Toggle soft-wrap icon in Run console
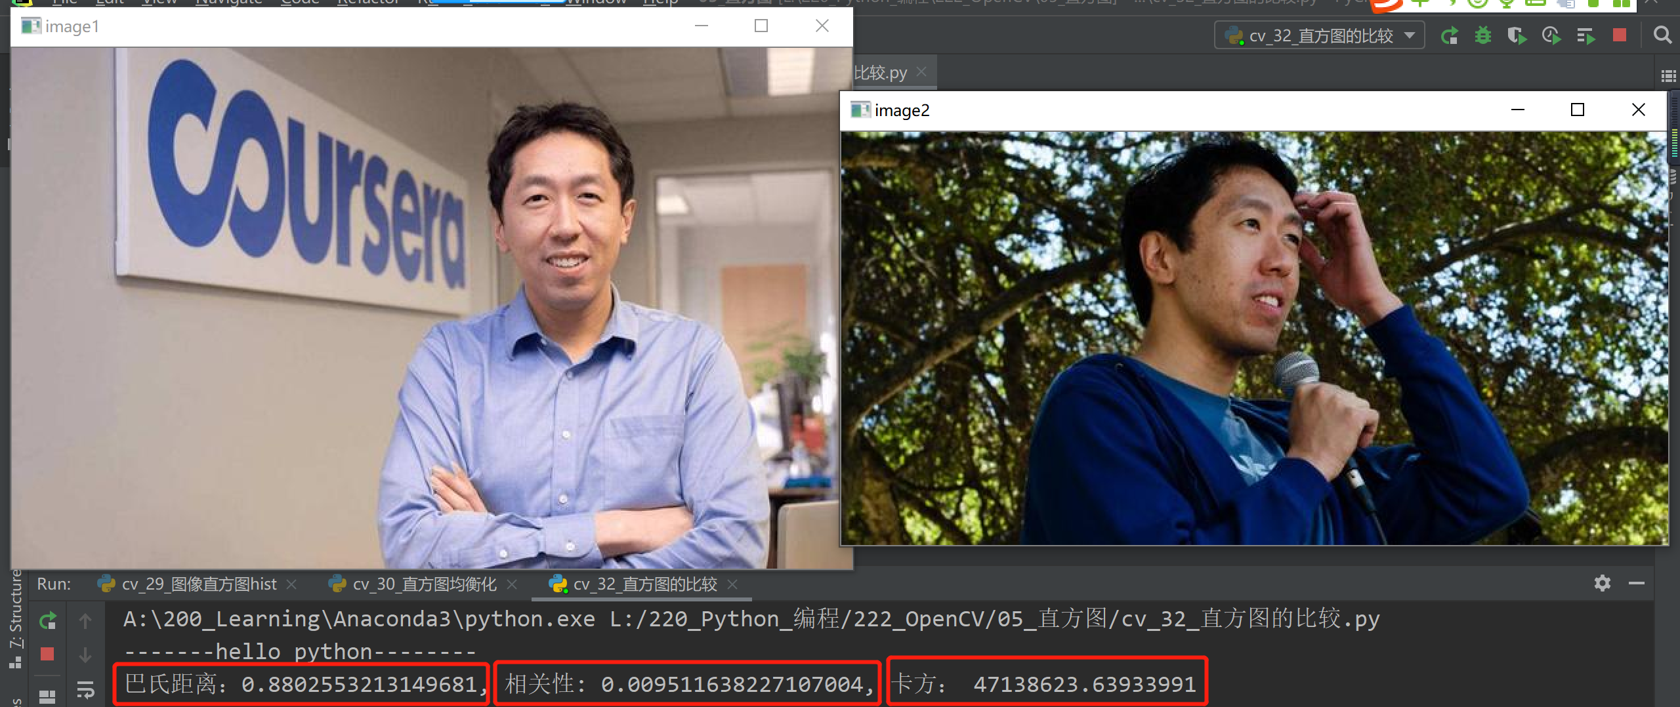Image resolution: width=1680 pixels, height=707 pixels. [85, 690]
